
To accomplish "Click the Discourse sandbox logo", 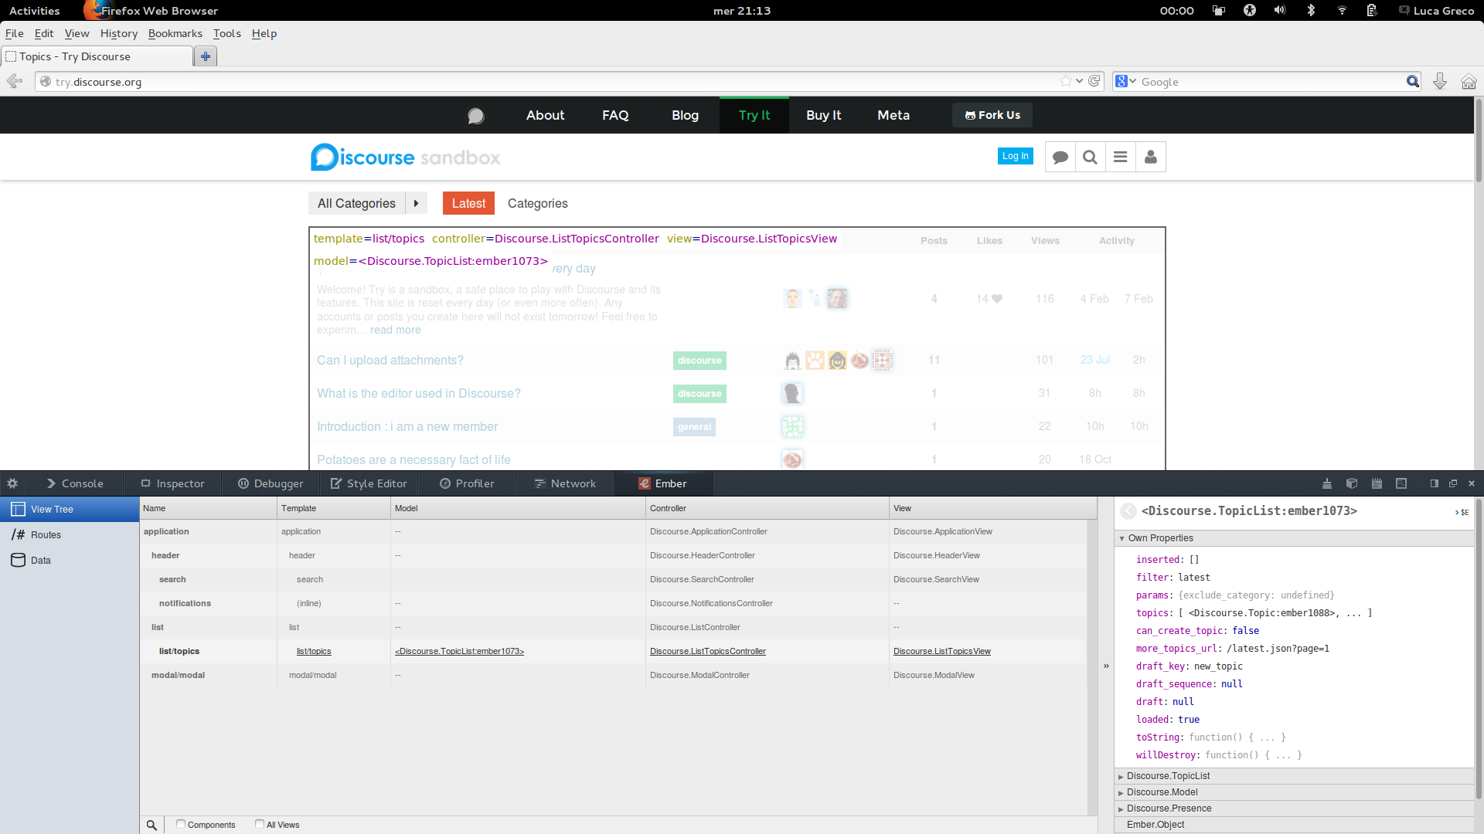I will (x=406, y=157).
